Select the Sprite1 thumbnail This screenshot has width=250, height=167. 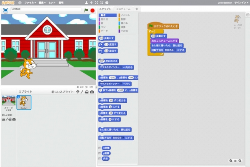click(x=24, y=103)
